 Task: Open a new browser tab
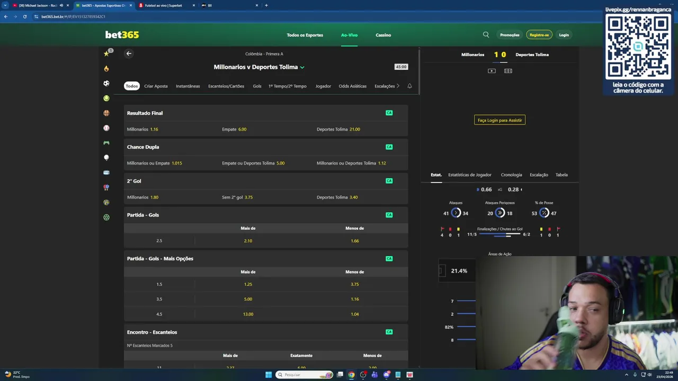pyautogui.click(x=266, y=5)
